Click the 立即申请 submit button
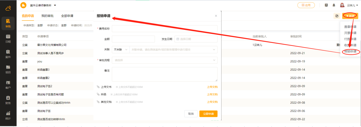Viewport: 361px width, 127px height. 208,114
